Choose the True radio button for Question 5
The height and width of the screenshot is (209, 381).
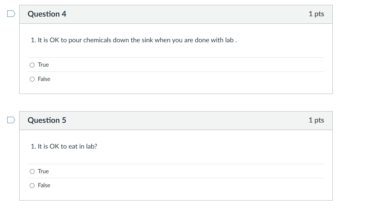click(x=32, y=171)
